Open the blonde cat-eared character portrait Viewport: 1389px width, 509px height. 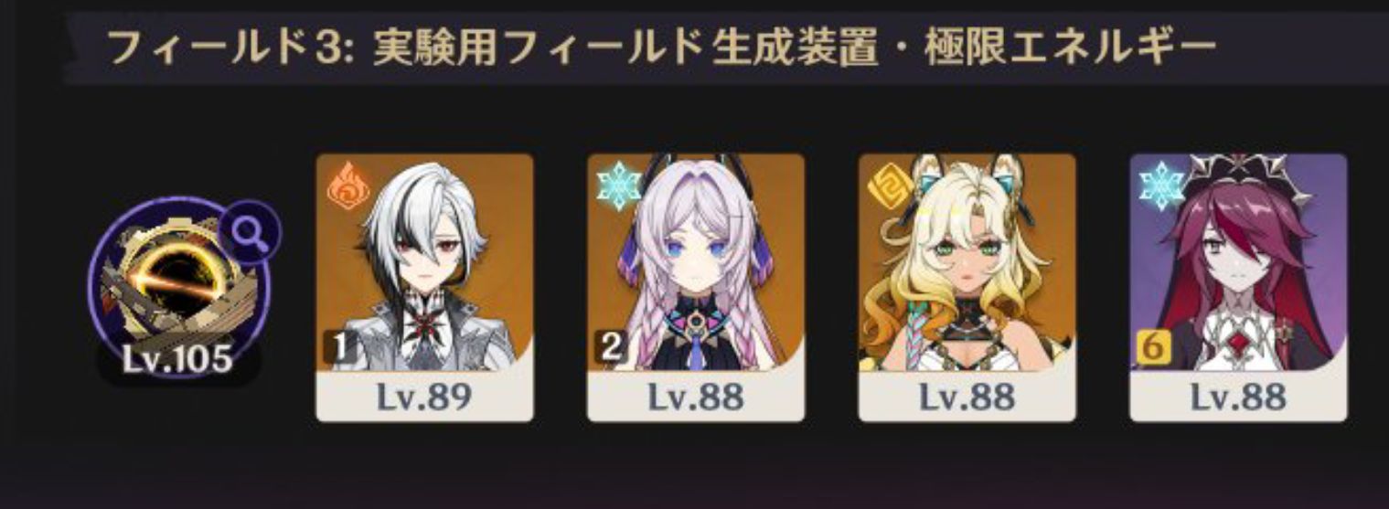point(967,263)
